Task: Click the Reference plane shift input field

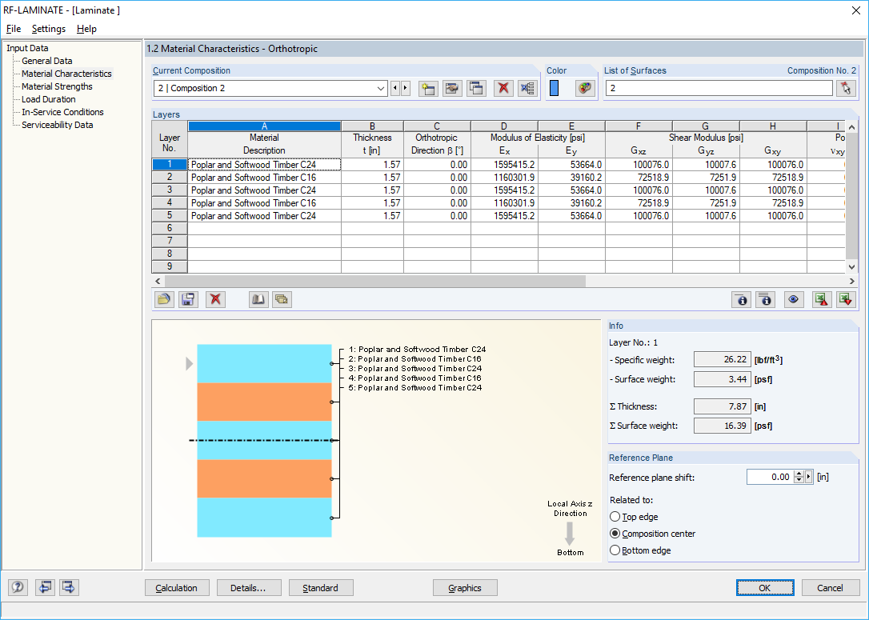Action: coord(771,477)
